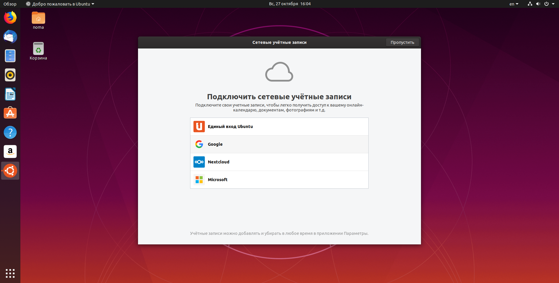The height and width of the screenshot is (283, 559).
Task: Open LibreOffice Writer from the dock
Action: [x=10, y=94]
